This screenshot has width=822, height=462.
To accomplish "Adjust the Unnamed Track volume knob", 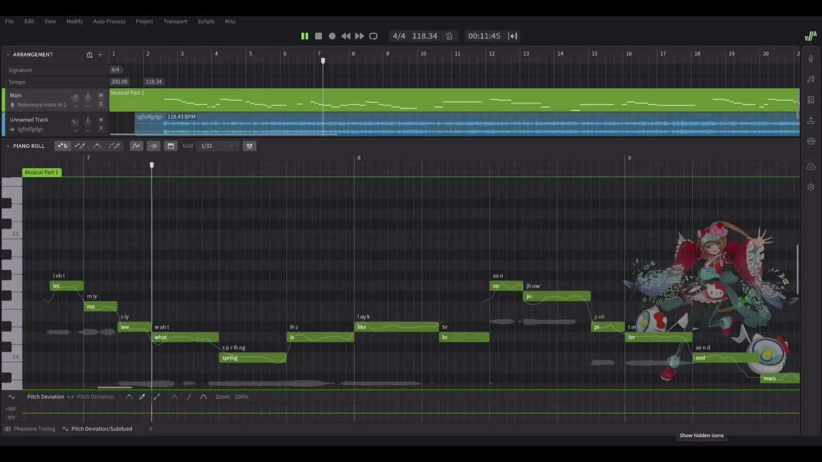I will (x=75, y=121).
